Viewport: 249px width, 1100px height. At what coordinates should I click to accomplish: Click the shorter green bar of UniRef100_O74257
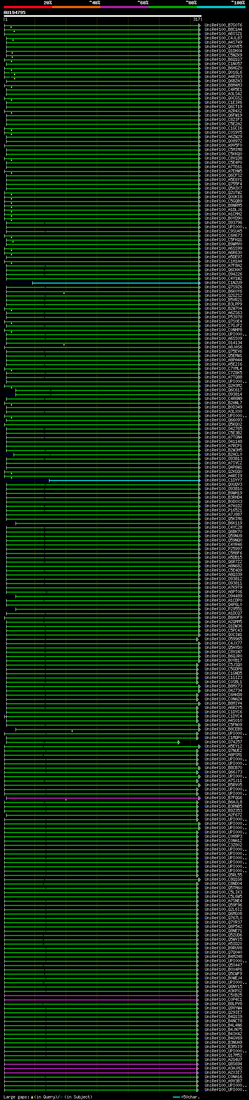(x=93, y=742)
